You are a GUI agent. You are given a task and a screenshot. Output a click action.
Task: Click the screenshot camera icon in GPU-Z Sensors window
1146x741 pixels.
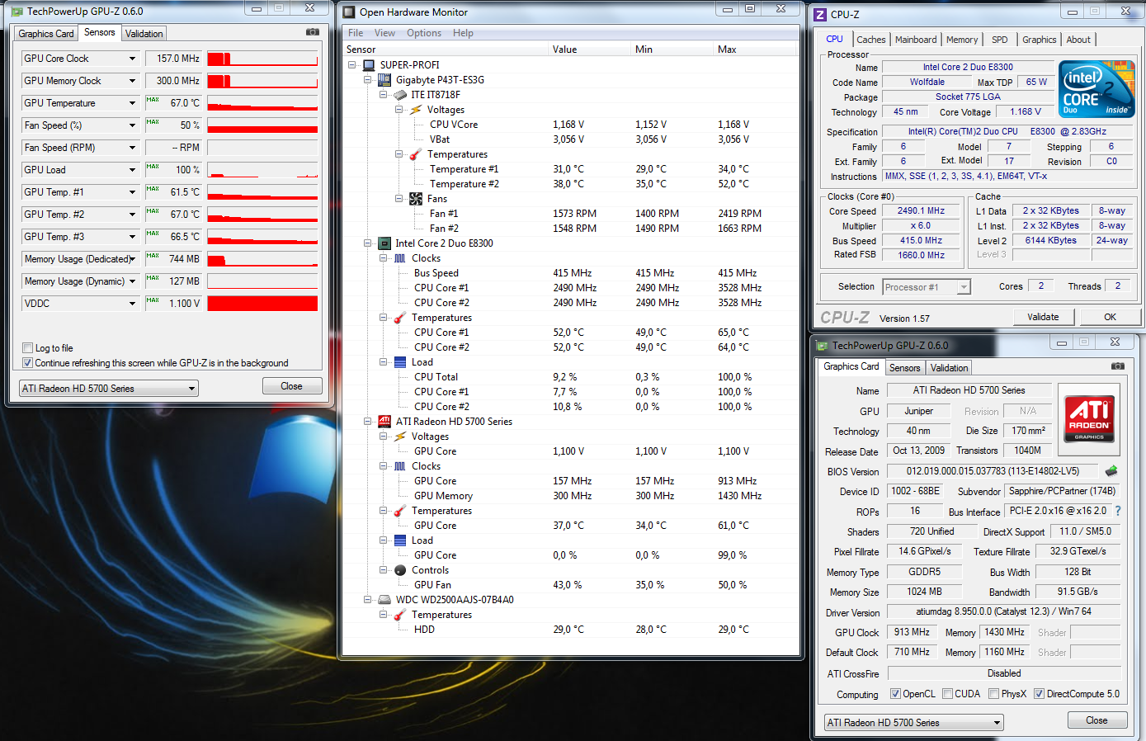(313, 32)
